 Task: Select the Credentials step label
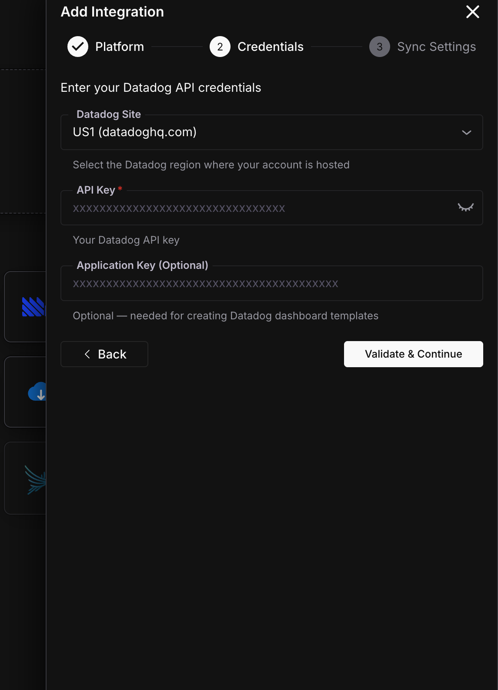pos(270,47)
